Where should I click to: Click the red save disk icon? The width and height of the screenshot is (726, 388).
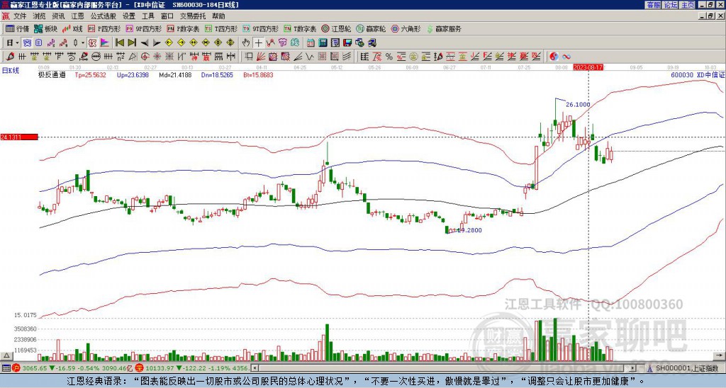347,43
